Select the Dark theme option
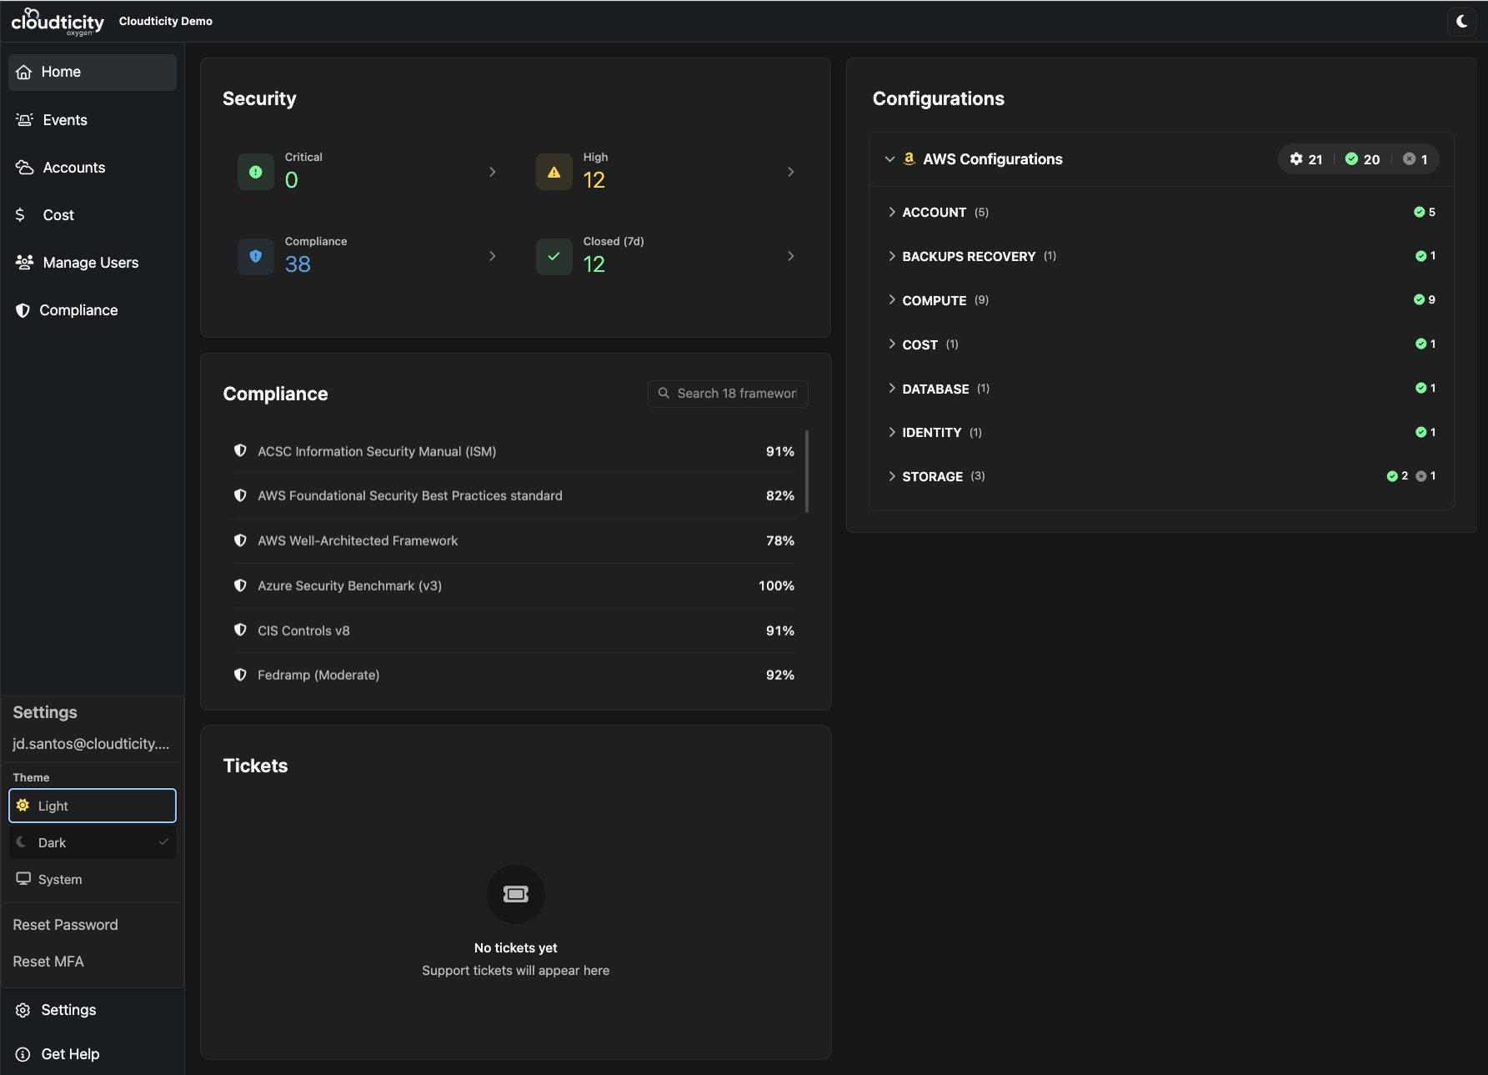The width and height of the screenshot is (1488, 1075). tap(93, 842)
